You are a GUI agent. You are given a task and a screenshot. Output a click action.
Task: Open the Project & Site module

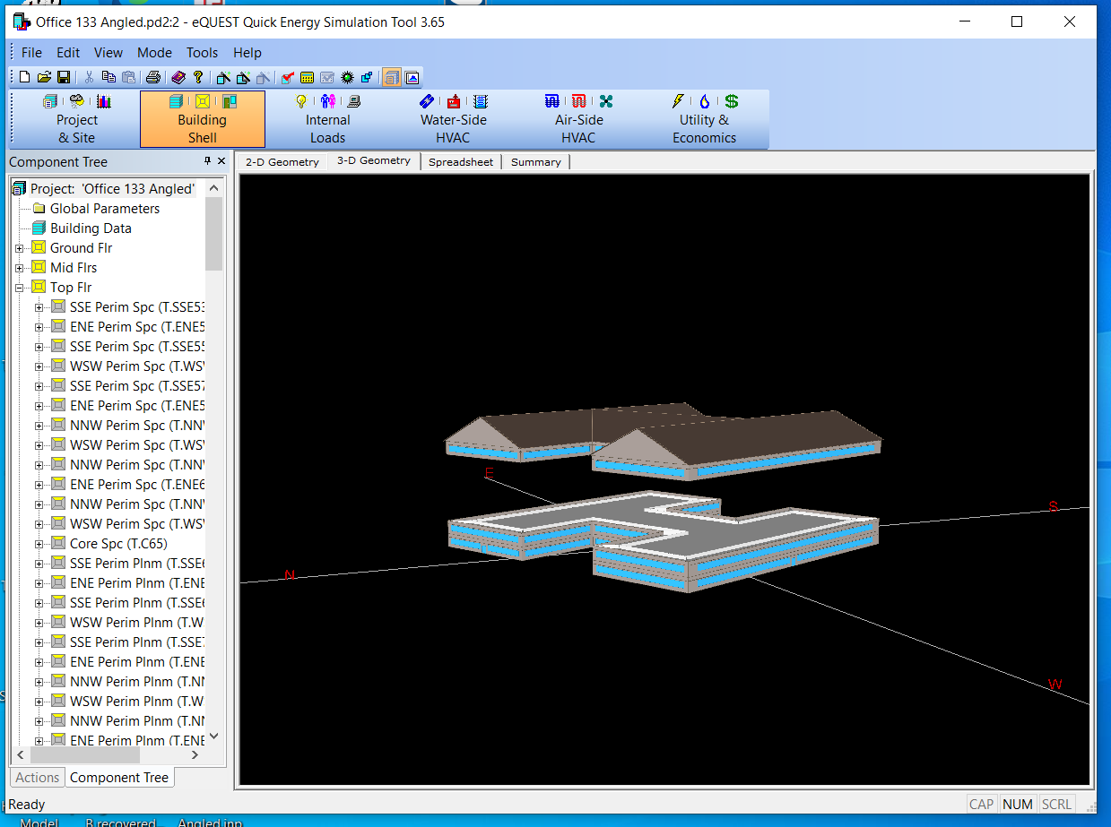(77, 119)
